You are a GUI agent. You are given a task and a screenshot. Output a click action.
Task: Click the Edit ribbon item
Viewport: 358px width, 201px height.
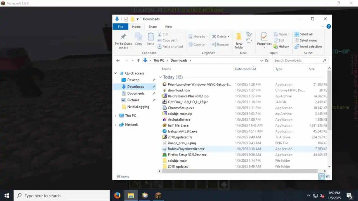tap(279, 40)
